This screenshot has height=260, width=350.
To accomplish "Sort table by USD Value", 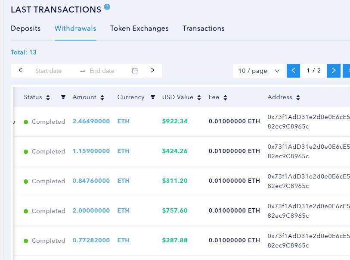I will pyautogui.click(x=199, y=97).
